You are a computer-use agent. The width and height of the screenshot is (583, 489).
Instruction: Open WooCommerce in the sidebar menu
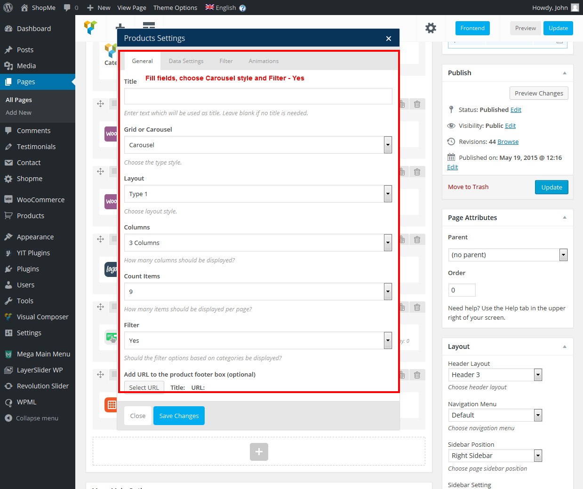pyautogui.click(x=40, y=200)
